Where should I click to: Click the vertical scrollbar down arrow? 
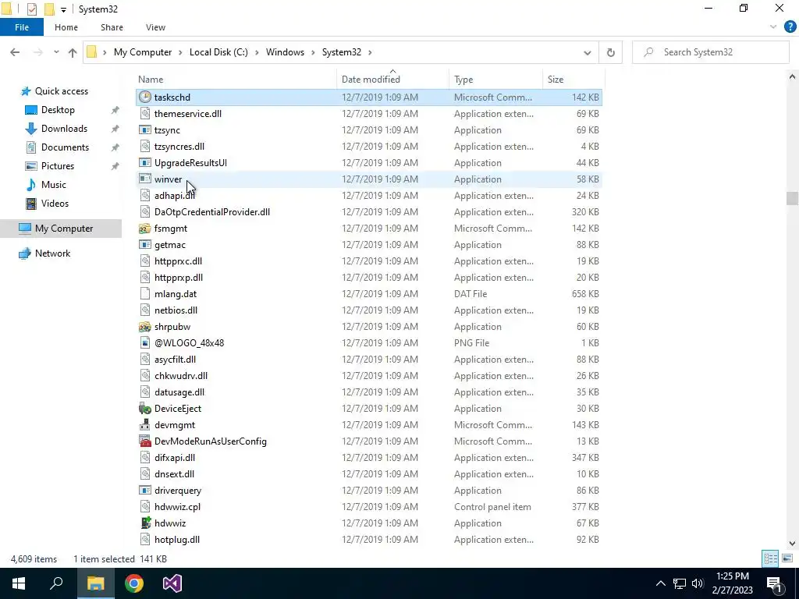pos(792,544)
